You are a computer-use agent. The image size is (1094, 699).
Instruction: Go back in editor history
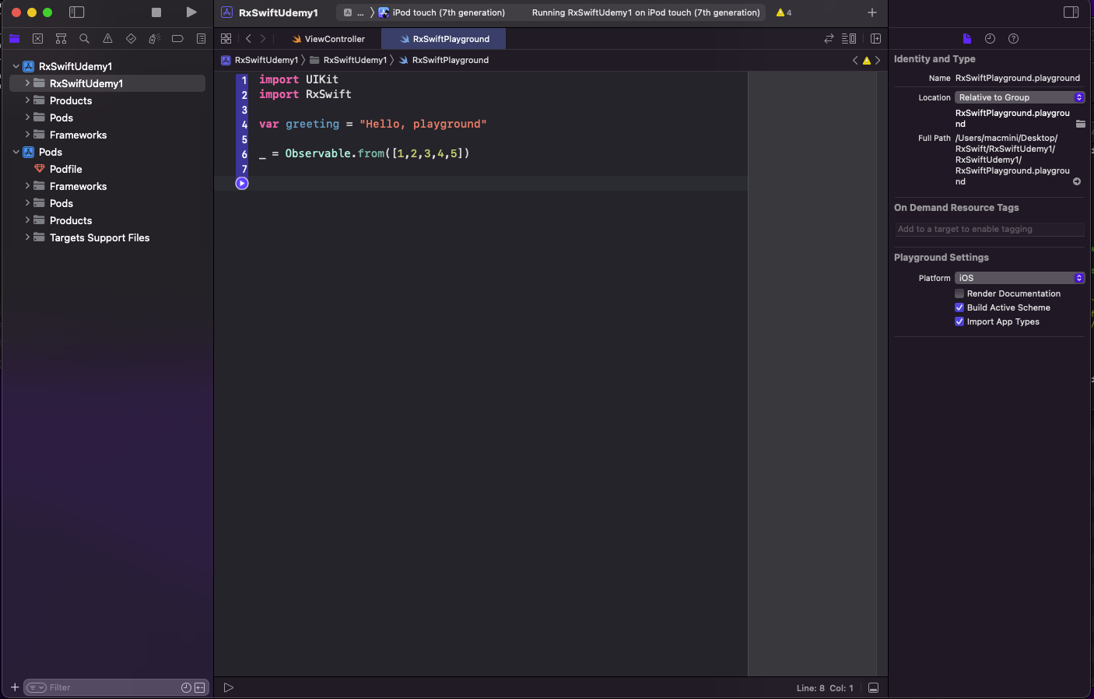tap(248, 38)
